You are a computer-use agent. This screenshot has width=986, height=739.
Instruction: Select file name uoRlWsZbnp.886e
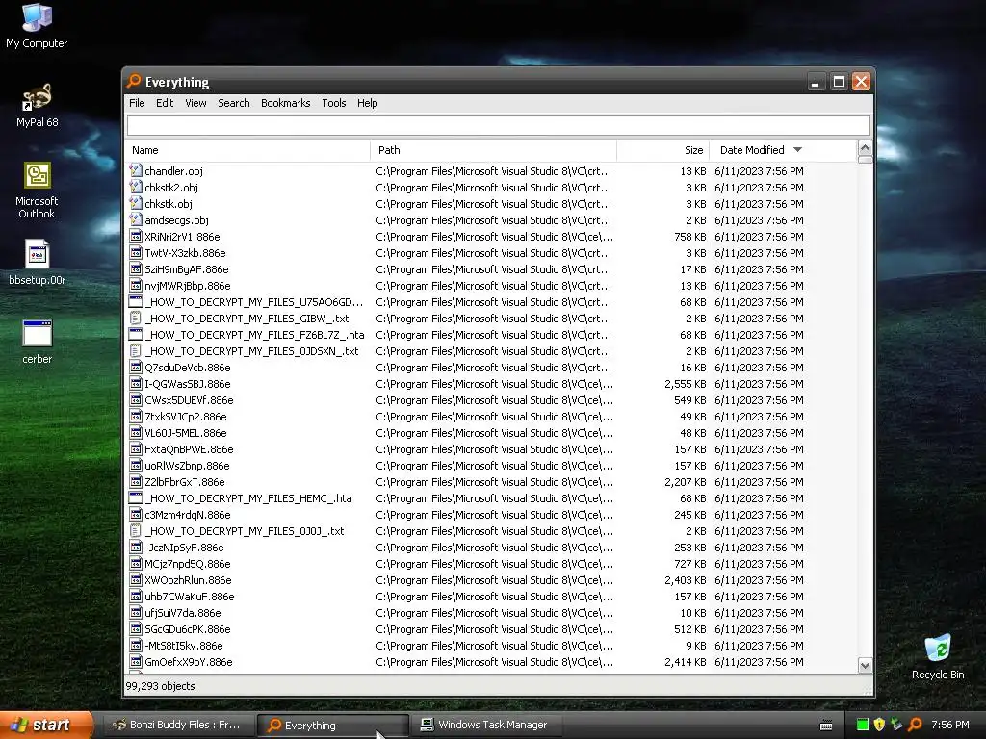[x=187, y=466]
